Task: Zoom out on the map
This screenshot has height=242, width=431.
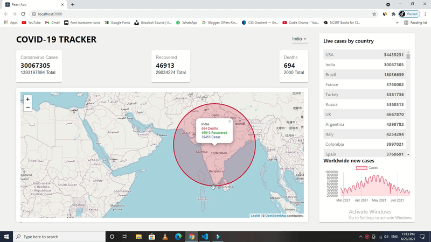Action: point(27,108)
